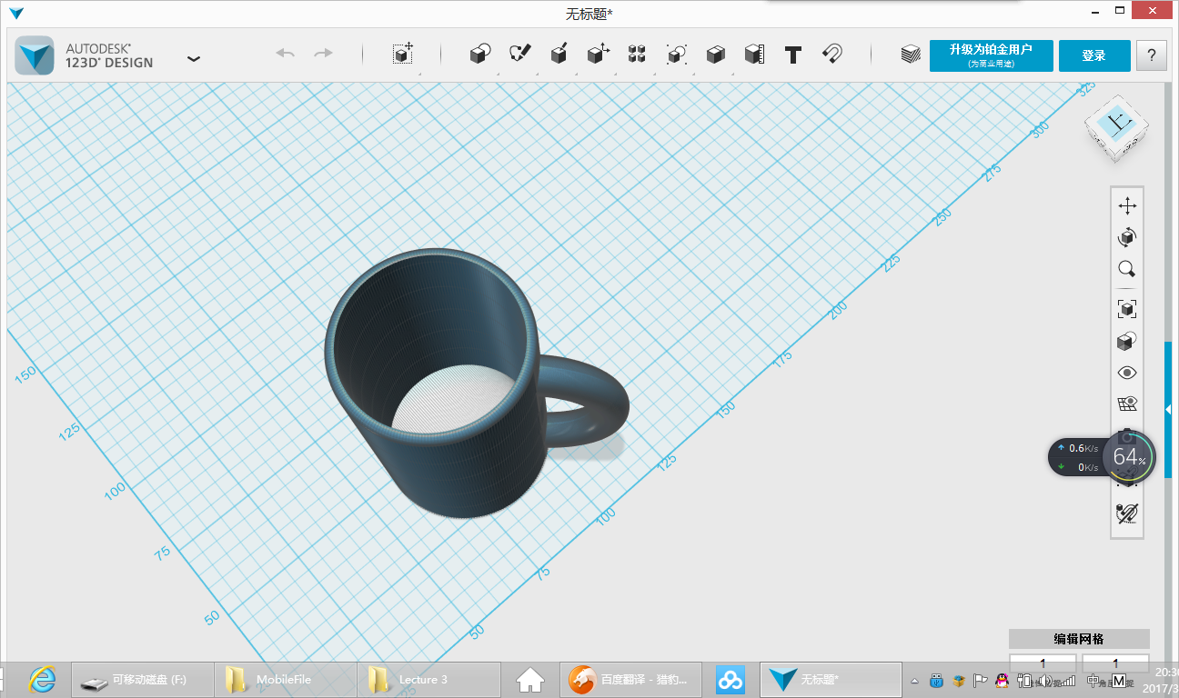
Task: Change the visual style with cube-sphere icon
Action: click(x=1127, y=341)
